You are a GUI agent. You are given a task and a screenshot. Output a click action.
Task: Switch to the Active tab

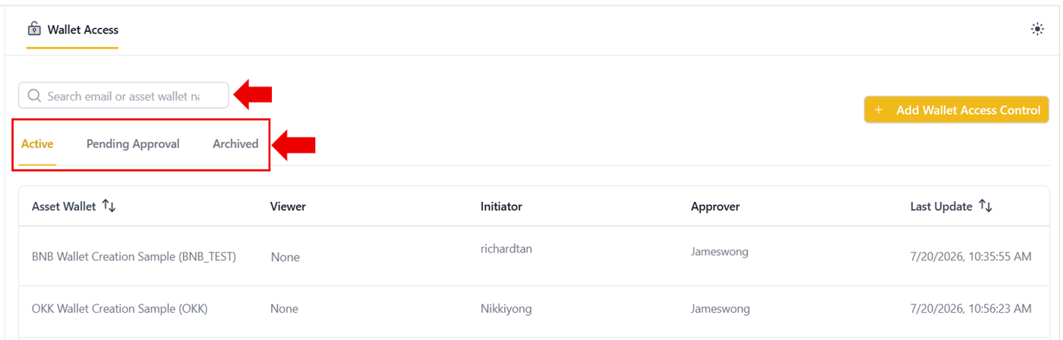37,143
